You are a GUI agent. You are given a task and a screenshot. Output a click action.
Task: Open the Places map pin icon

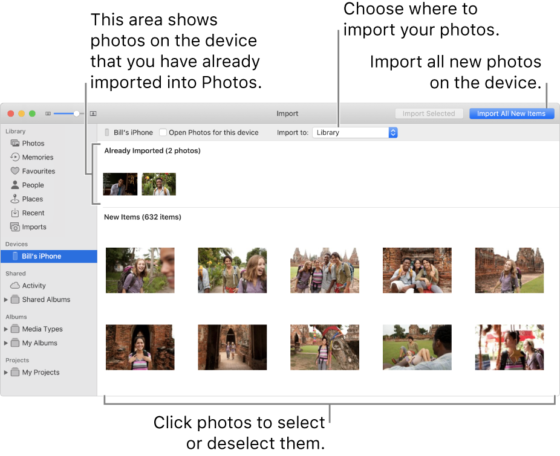14,199
